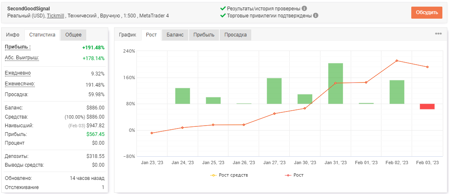Viewport: 449px width, 194px height.
Task: Click the $947.82 highest balance value
Action: pos(95,125)
